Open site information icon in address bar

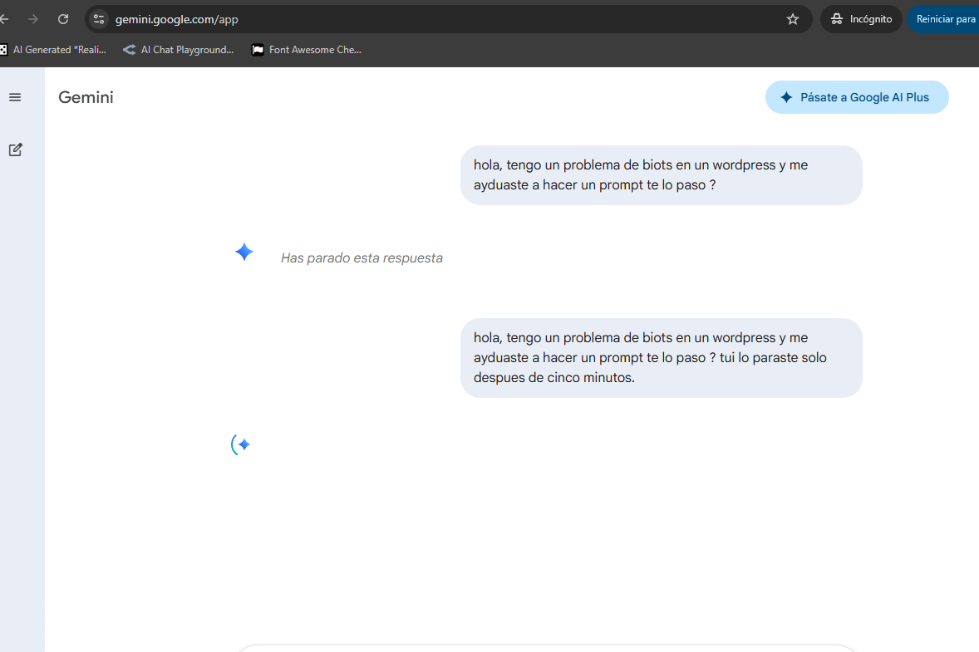point(99,19)
